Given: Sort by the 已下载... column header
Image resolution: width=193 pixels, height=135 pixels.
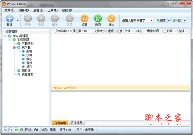Looking at the screenshot, I should [170, 31].
